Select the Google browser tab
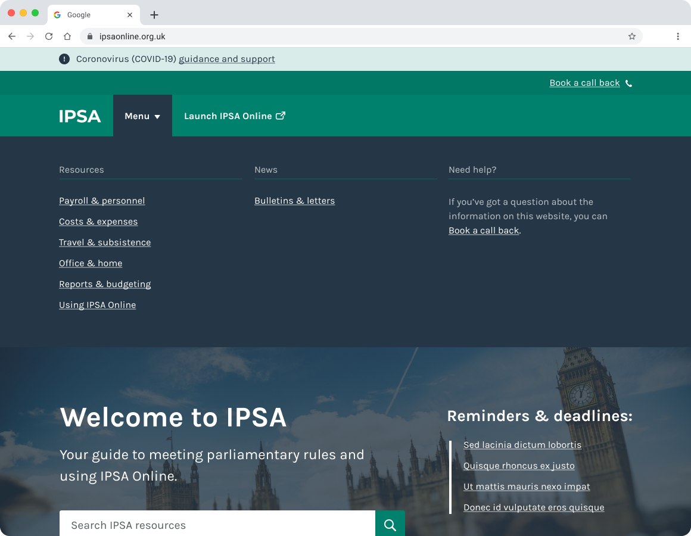The image size is (691, 536). click(94, 15)
